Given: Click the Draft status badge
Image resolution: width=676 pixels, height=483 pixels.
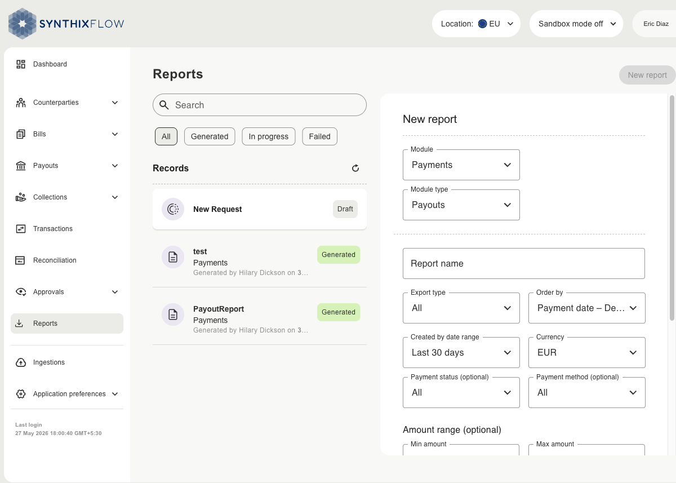Looking at the screenshot, I should (345, 209).
